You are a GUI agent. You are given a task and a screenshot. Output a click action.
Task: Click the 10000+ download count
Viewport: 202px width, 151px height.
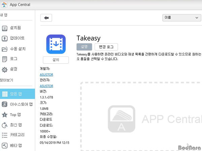tap(45, 131)
